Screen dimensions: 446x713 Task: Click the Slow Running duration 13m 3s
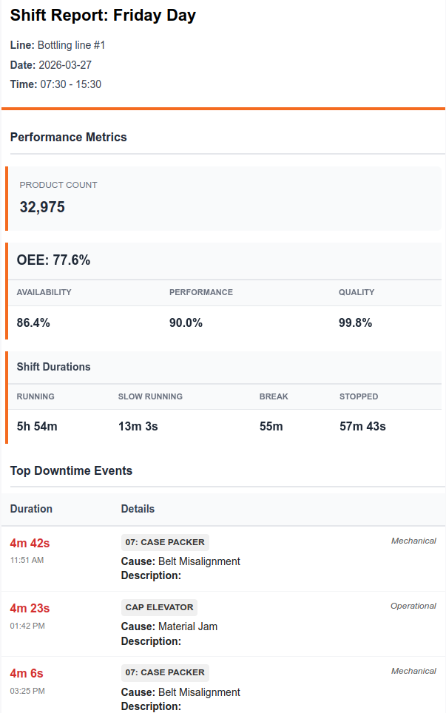pos(138,426)
